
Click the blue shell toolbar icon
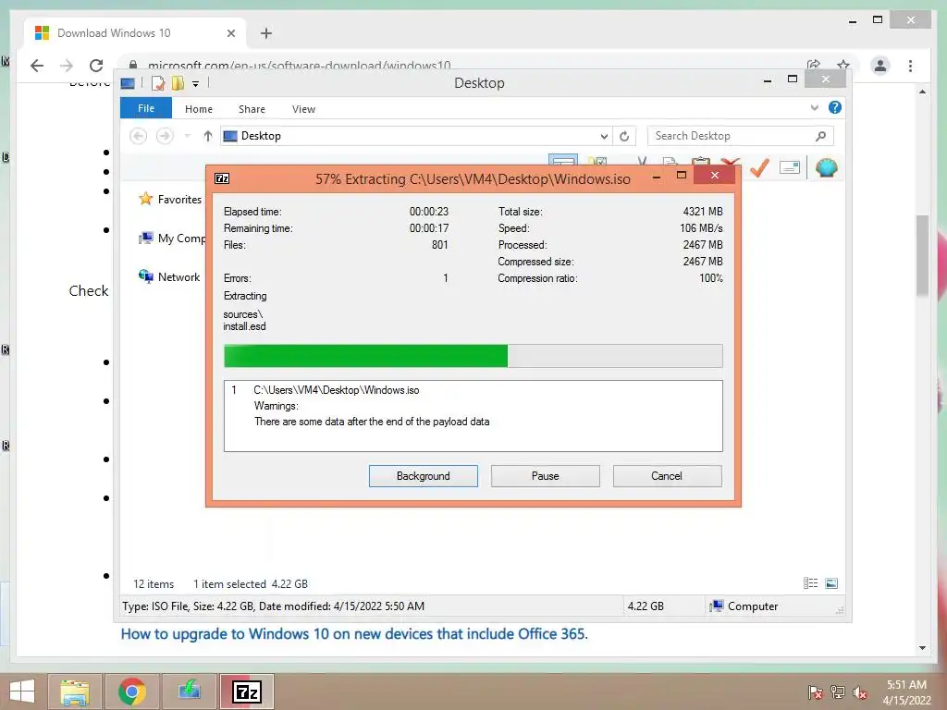826,167
